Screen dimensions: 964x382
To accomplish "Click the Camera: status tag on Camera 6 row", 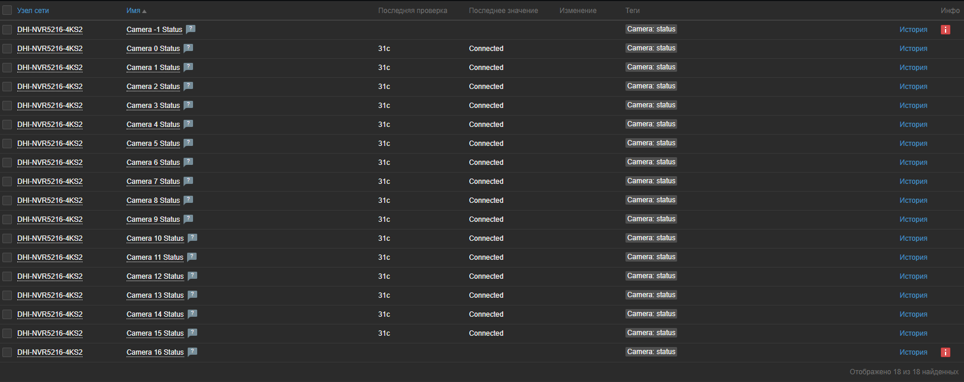I will point(651,162).
